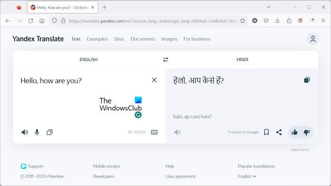Click the Yandex Translate logo
This screenshot has height=186, width=331.
point(38,39)
